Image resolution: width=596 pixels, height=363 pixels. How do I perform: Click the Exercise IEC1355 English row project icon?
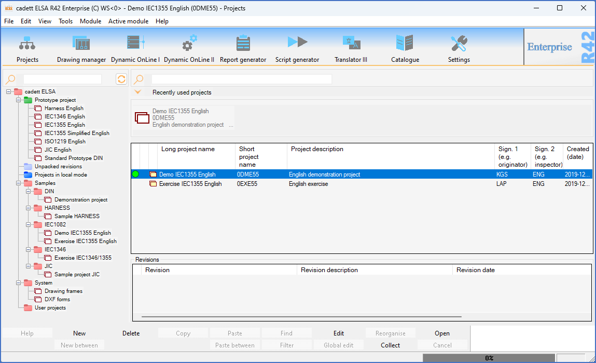pos(153,184)
